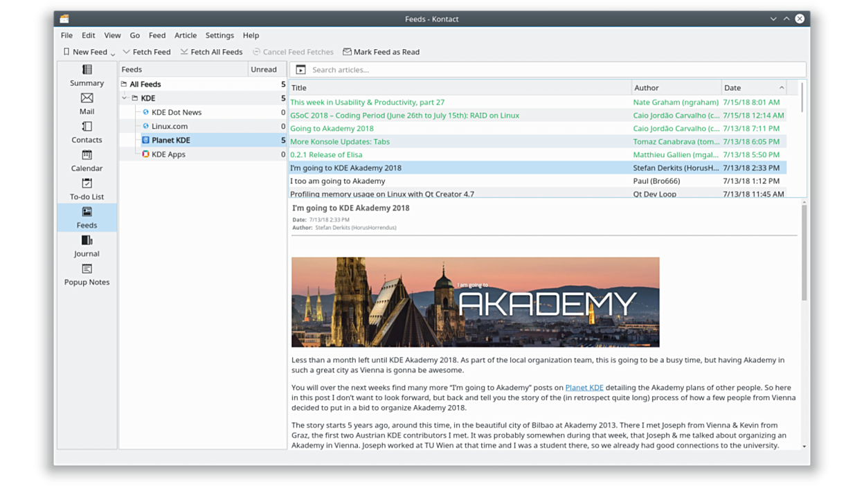Open the Calendar sidebar icon

tap(87, 161)
